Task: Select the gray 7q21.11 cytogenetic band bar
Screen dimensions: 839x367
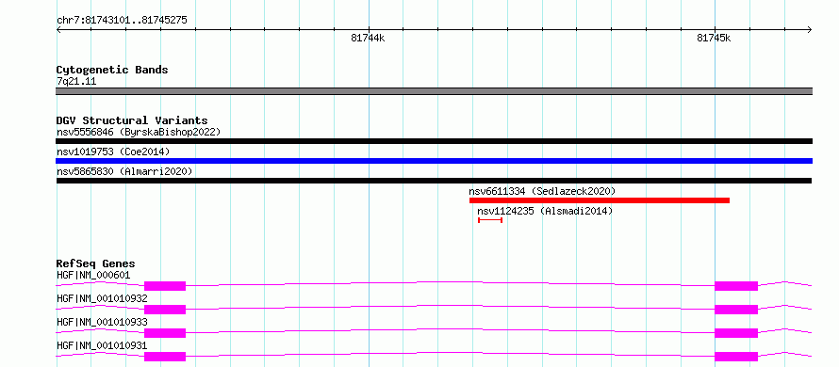Action: pyautogui.click(x=434, y=91)
